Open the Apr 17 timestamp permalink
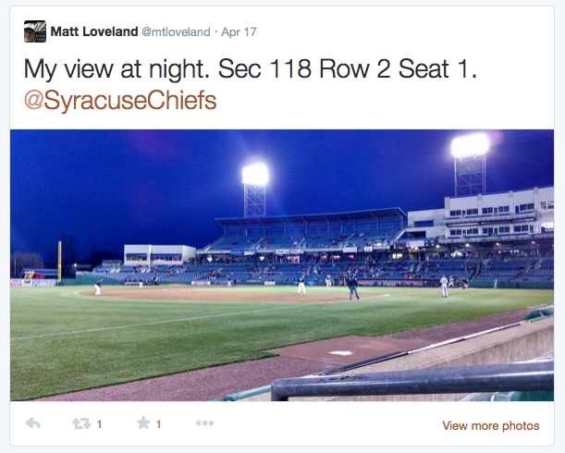565x453 pixels. pos(240,31)
